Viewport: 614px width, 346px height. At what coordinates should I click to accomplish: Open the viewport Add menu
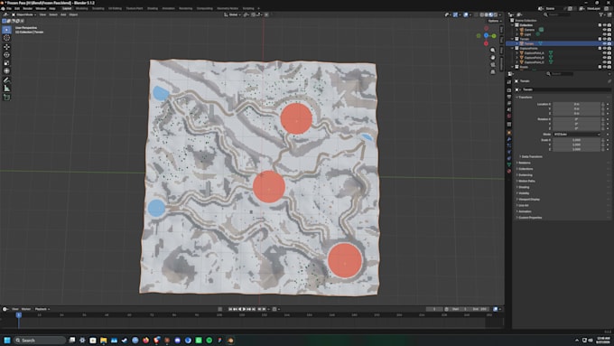[x=63, y=14]
